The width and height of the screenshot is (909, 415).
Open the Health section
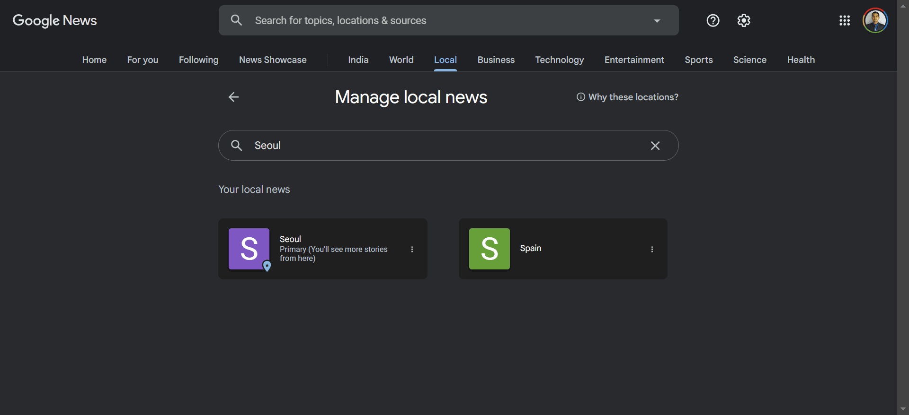click(x=801, y=60)
